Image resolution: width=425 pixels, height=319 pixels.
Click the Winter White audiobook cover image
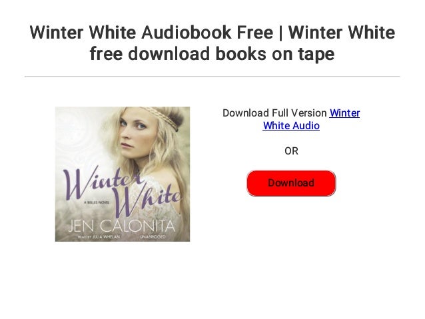[123, 174]
